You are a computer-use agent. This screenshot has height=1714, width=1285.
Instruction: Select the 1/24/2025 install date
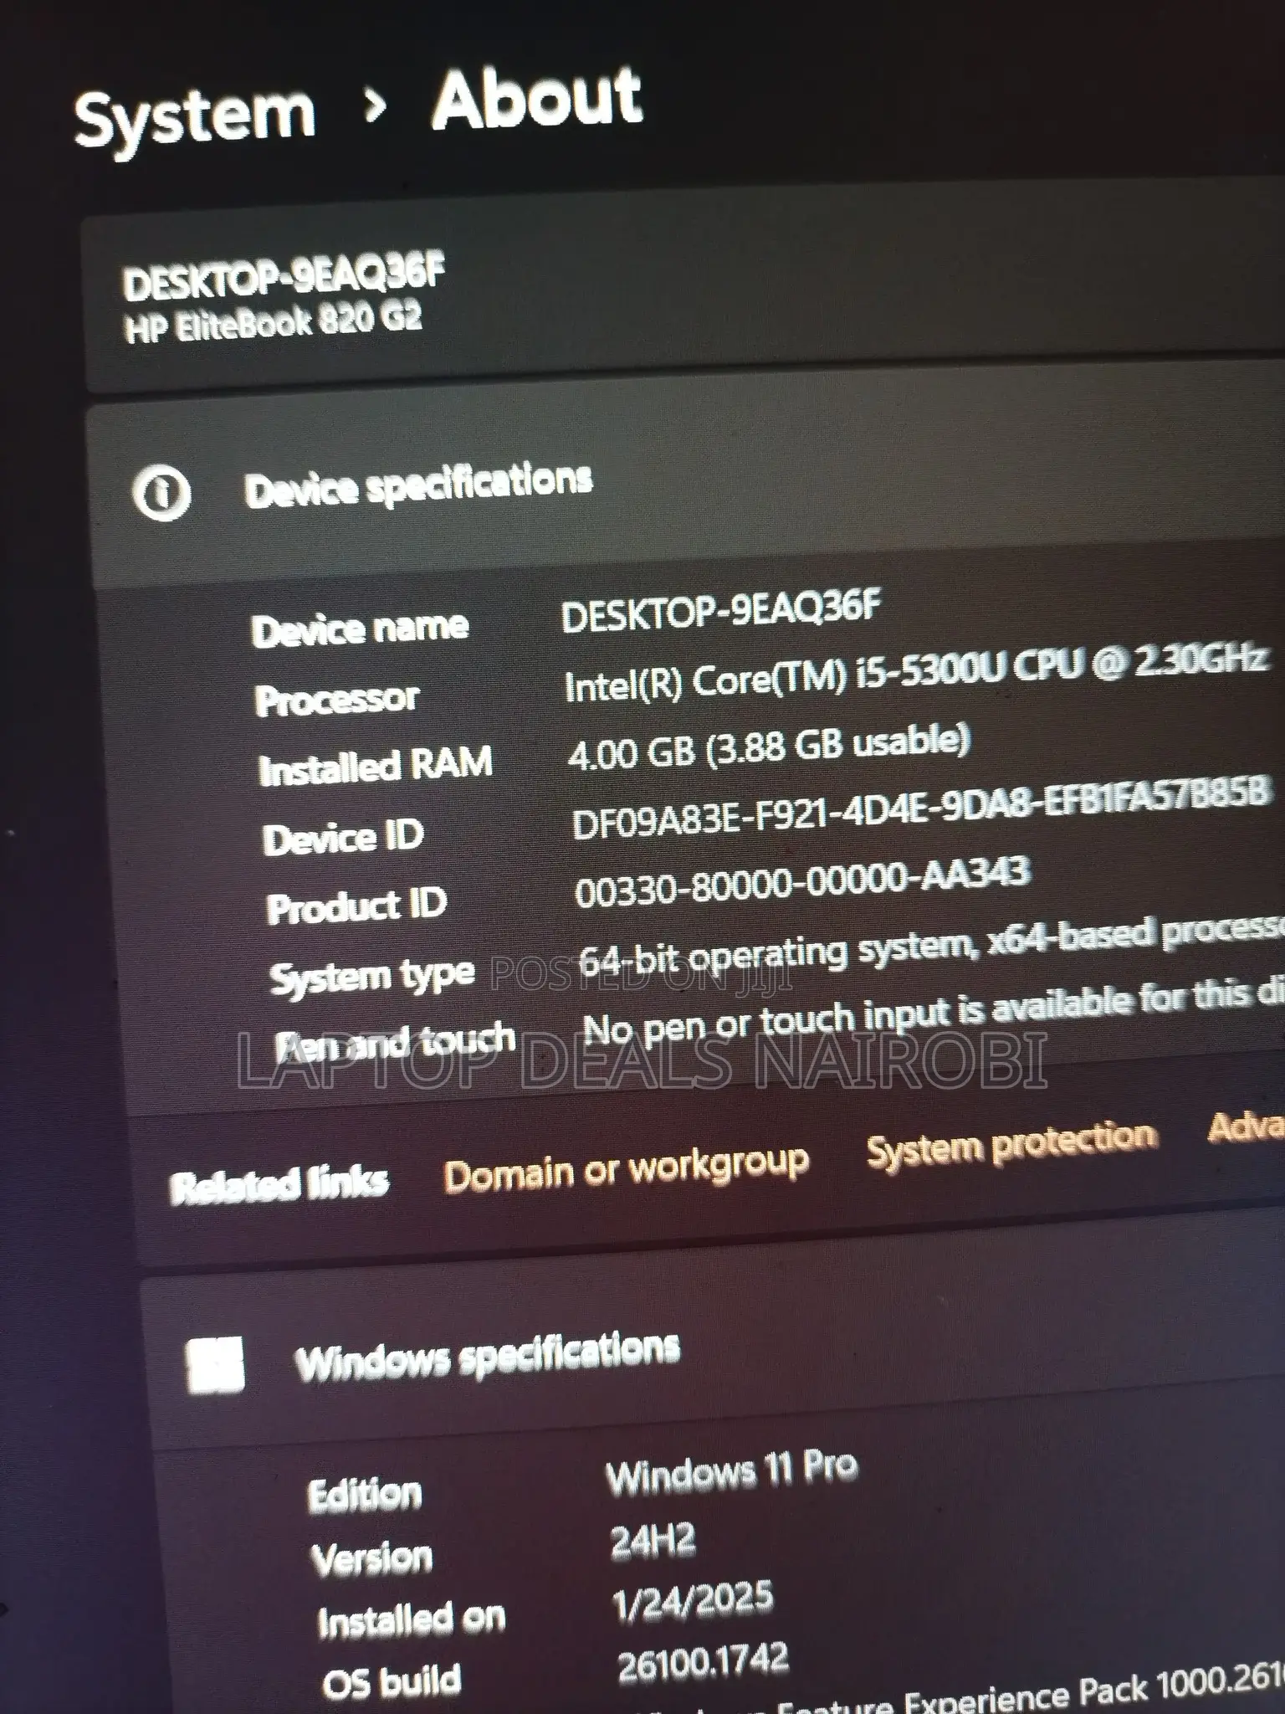click(693, 1601)
